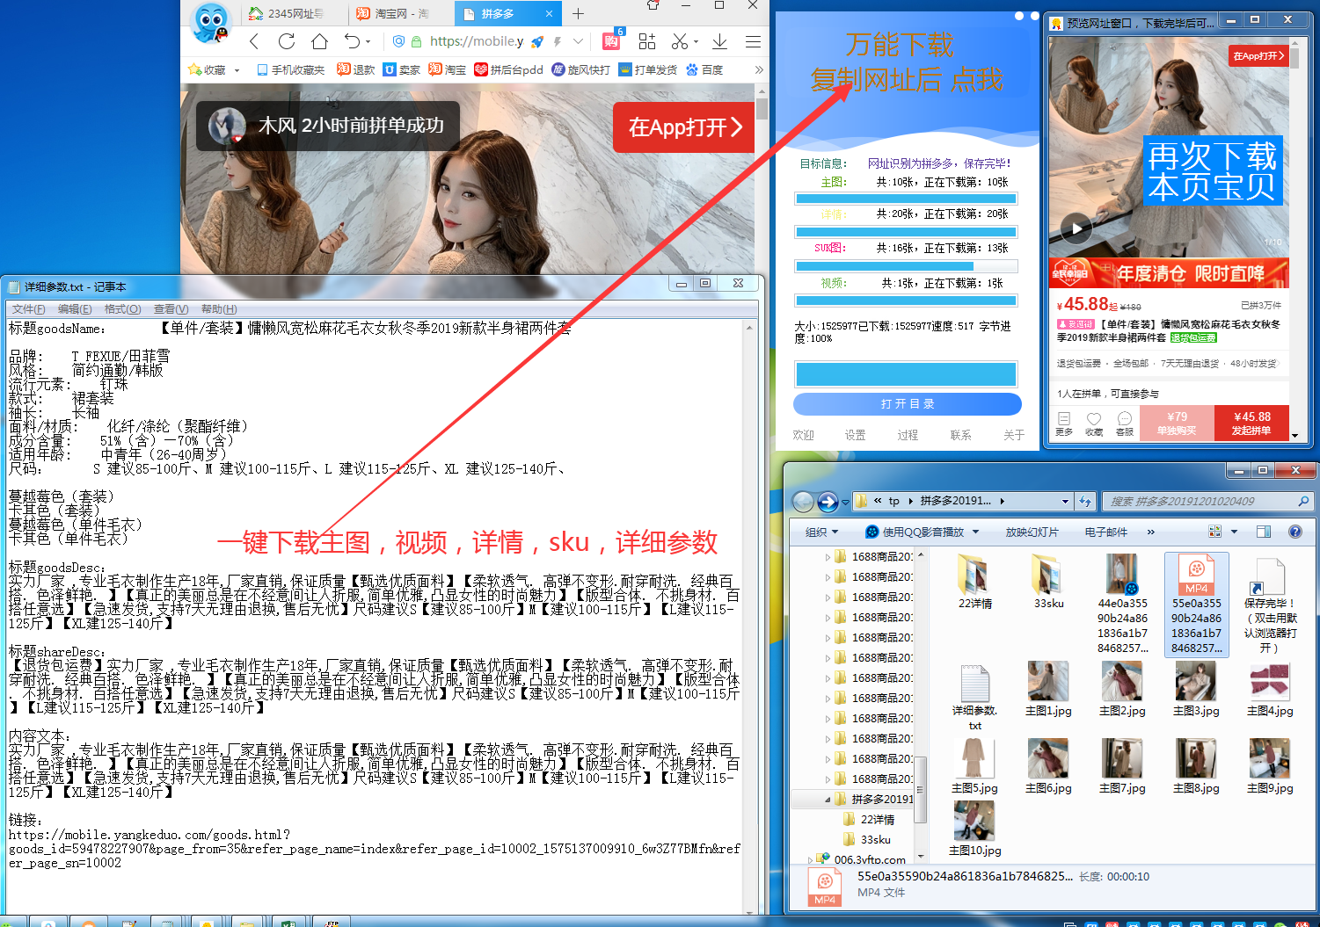Open Explorer help question mark icon
This screenshot has height=927, width=1320.
[1295, 532]
